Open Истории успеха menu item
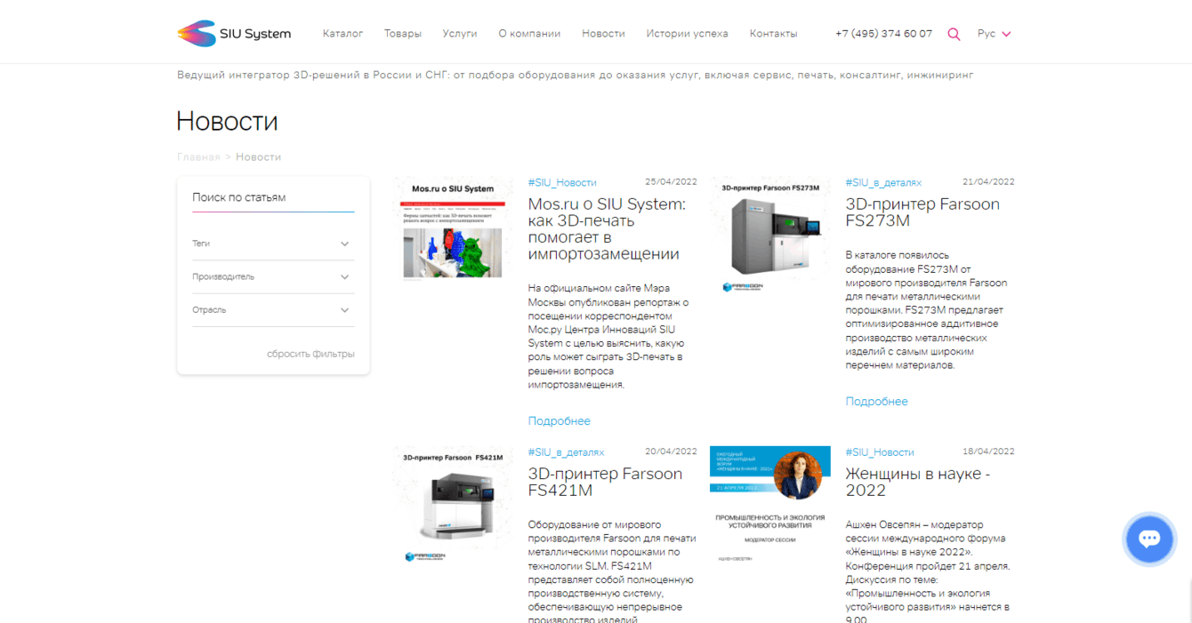 [x=687, y=34]
